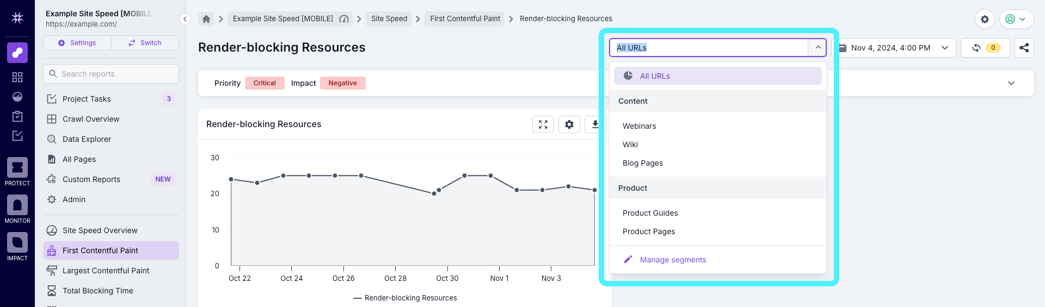Click the magnifier icon in Search reports
This screenshot has width=1045, height=307.
coord(53,74)
